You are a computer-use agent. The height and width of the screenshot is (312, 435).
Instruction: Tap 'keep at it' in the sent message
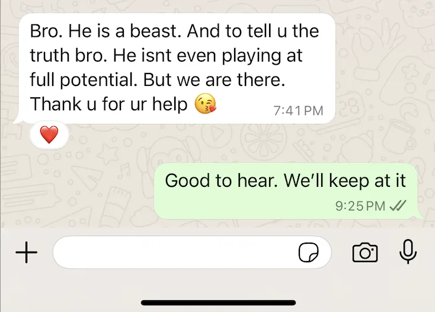(x=367, y=181)
